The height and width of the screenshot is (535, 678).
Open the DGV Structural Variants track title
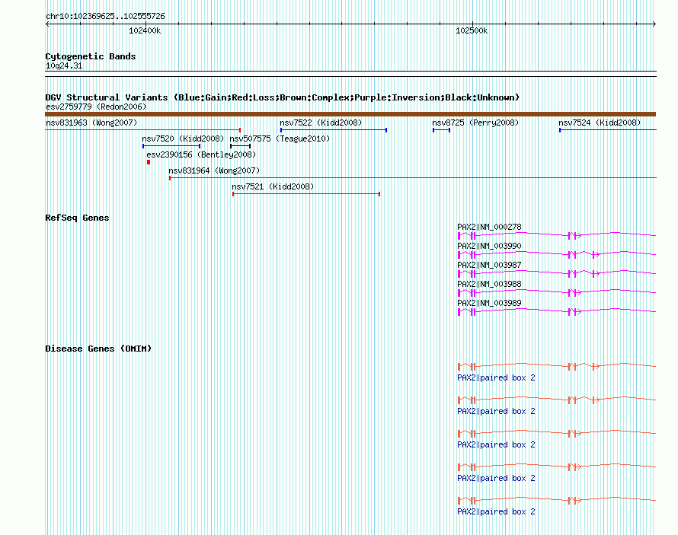point(282,97)
